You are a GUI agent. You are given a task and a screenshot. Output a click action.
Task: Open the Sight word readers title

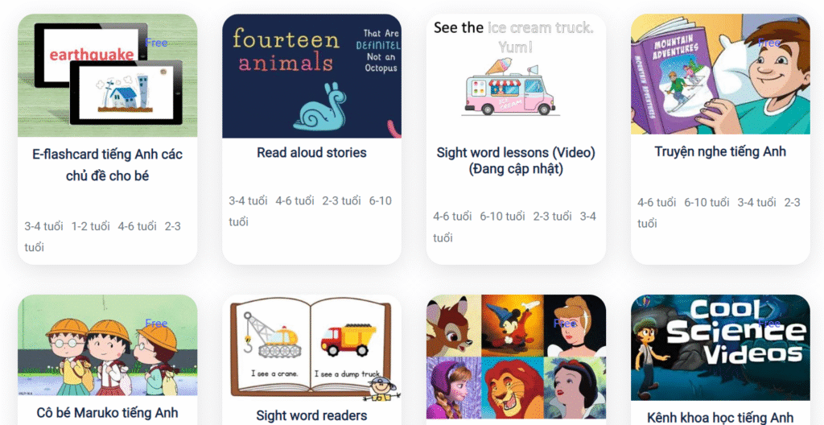point(311,415)
